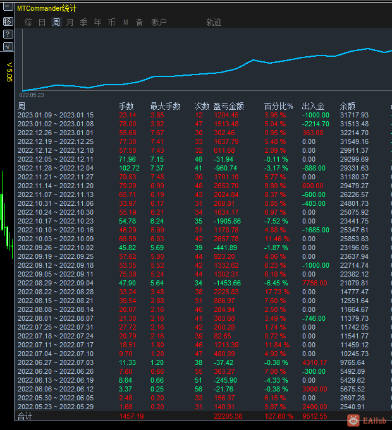Image resolution: width=392 pixels, height=430 pixels.
Task: Click the 百分比% column header
Action: (279, 106)
